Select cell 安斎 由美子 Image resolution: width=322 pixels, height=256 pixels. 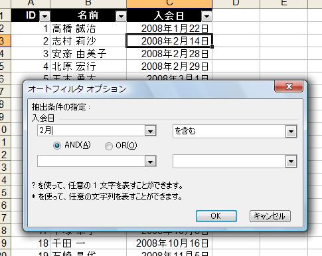click(88, 53)
